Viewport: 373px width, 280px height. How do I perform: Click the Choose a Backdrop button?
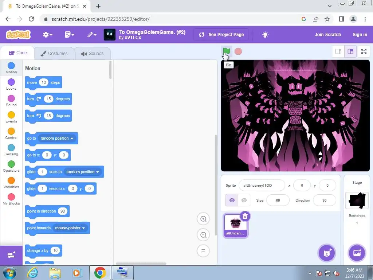coord(357,253)
